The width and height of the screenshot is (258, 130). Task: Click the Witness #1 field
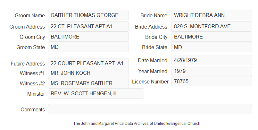pos(88,73)
